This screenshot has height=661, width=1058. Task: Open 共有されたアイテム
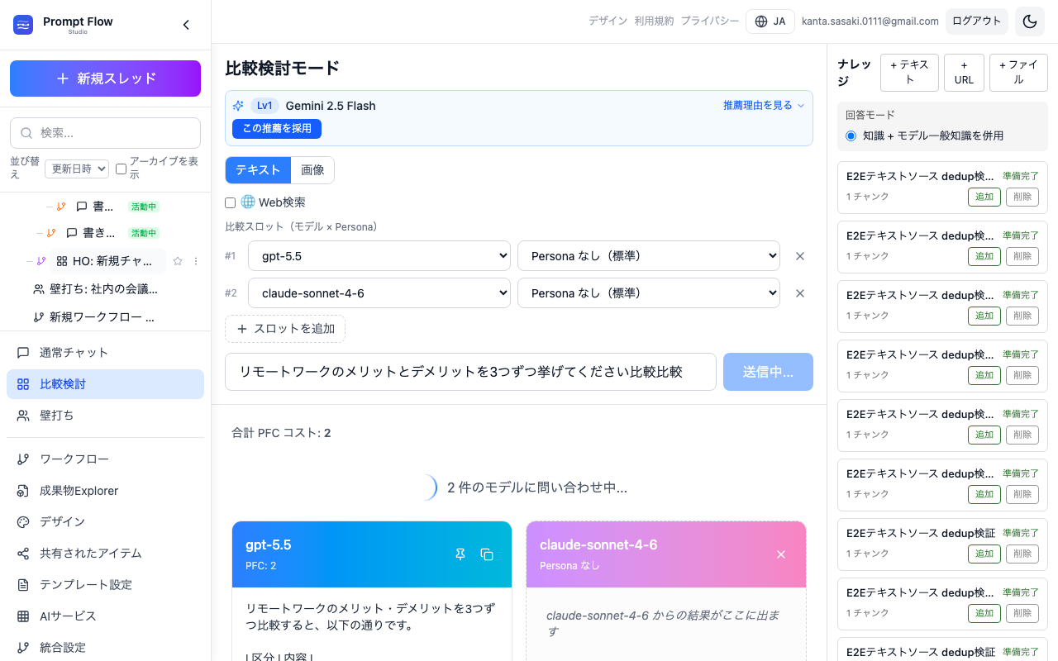pos(105,554)
